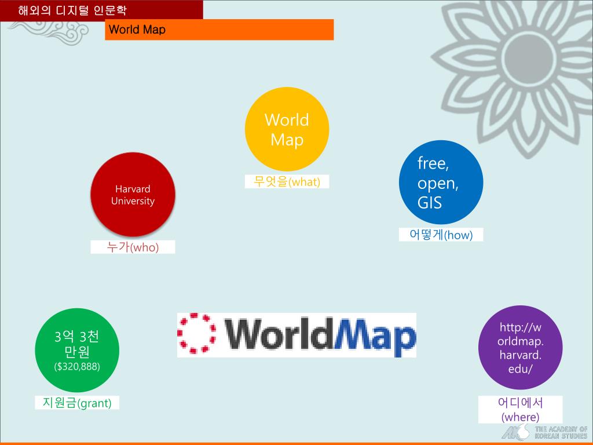Click the red dotted ring logo icon
593x445 pixels.
pos(197,333)
